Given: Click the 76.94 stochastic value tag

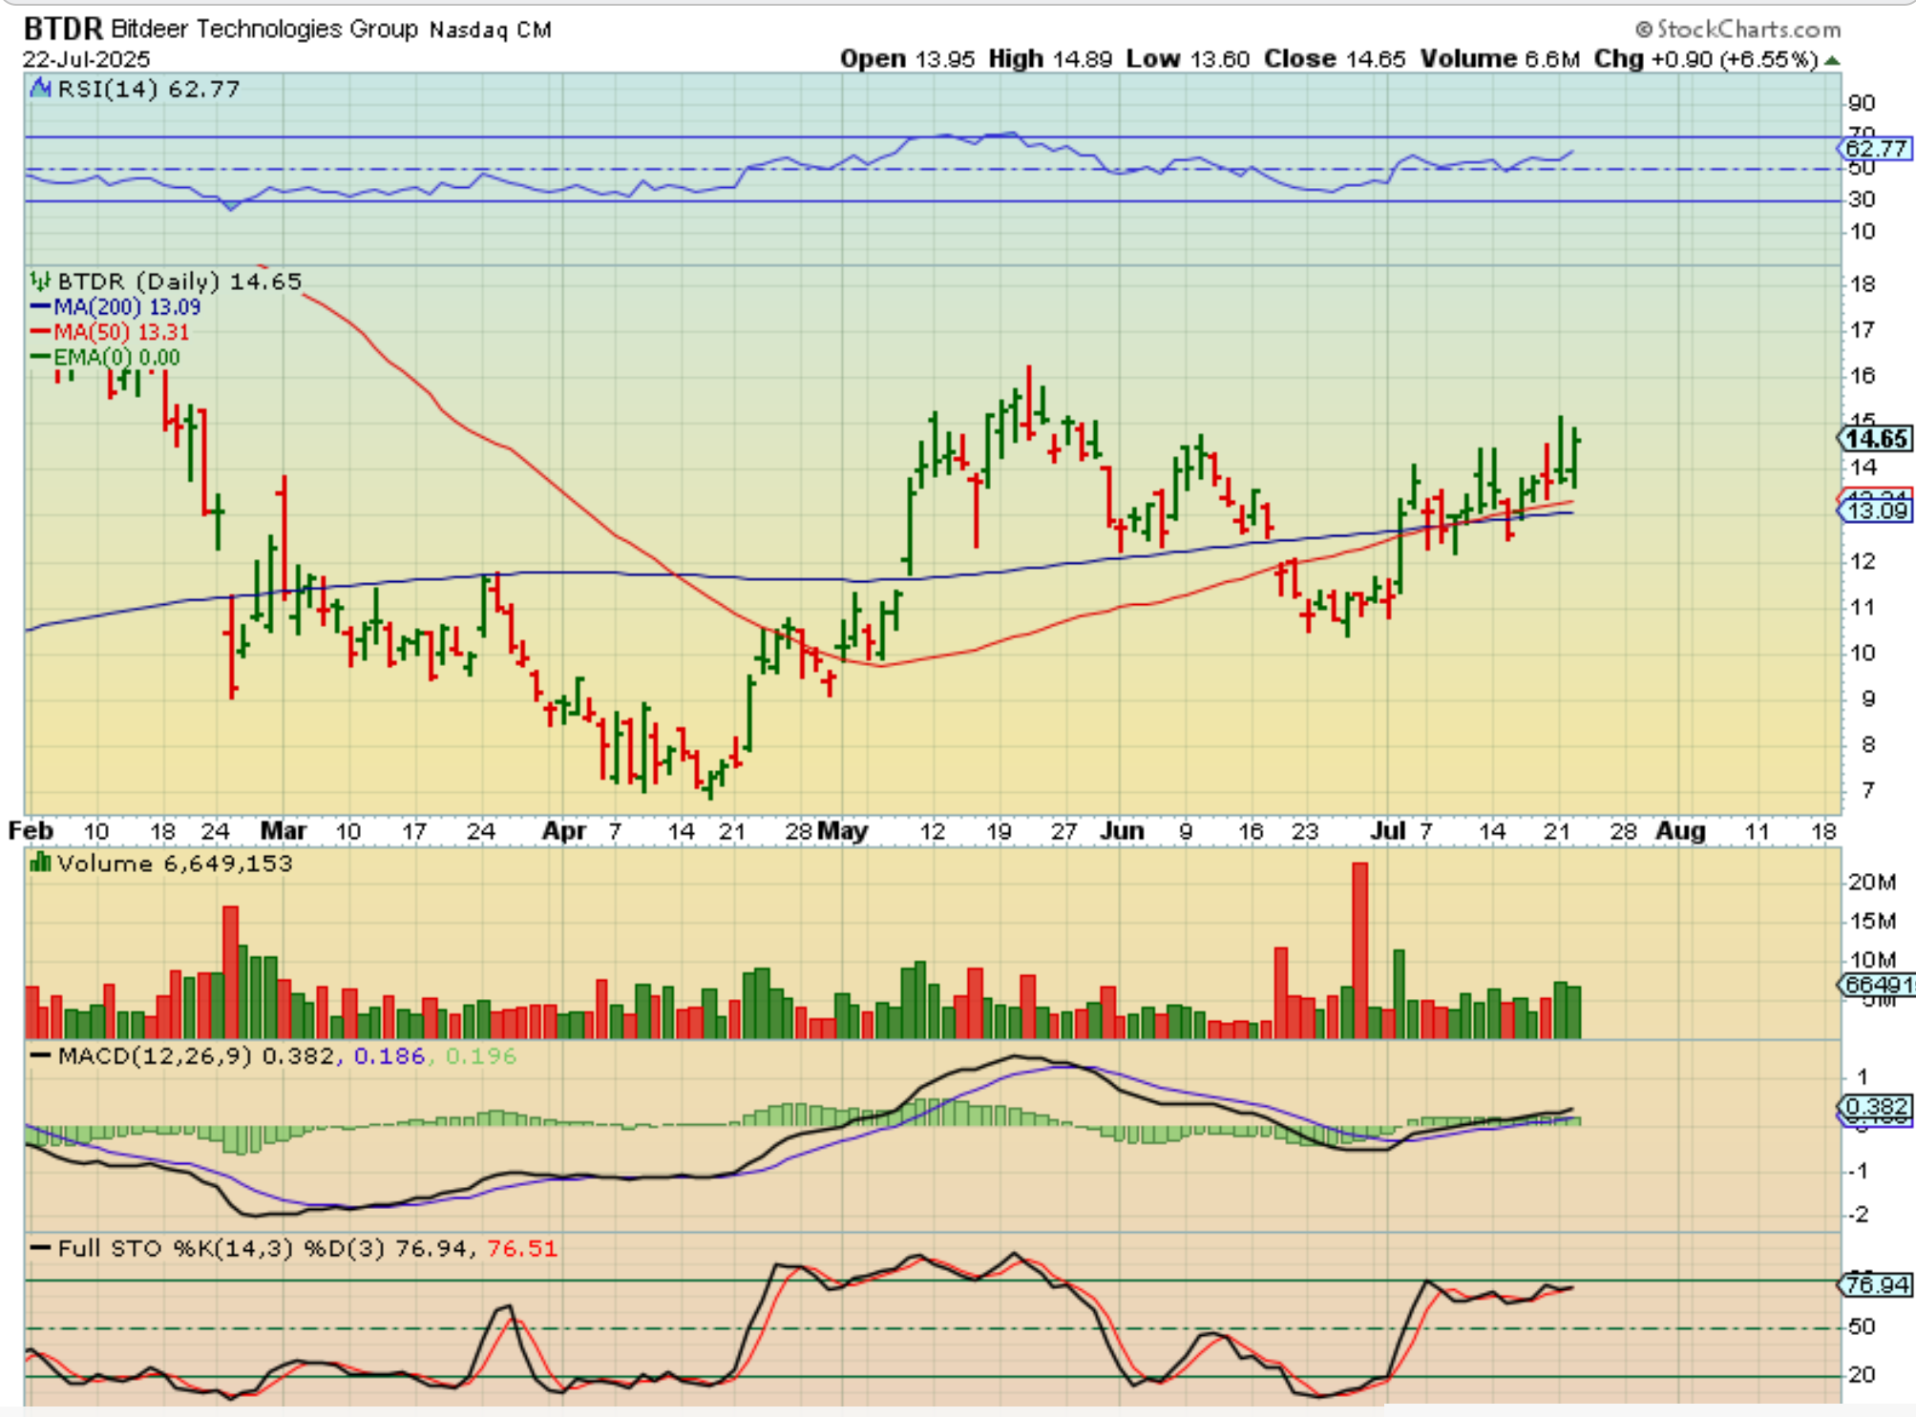Looking at the screenshot, I should tap(1875, 1285).
